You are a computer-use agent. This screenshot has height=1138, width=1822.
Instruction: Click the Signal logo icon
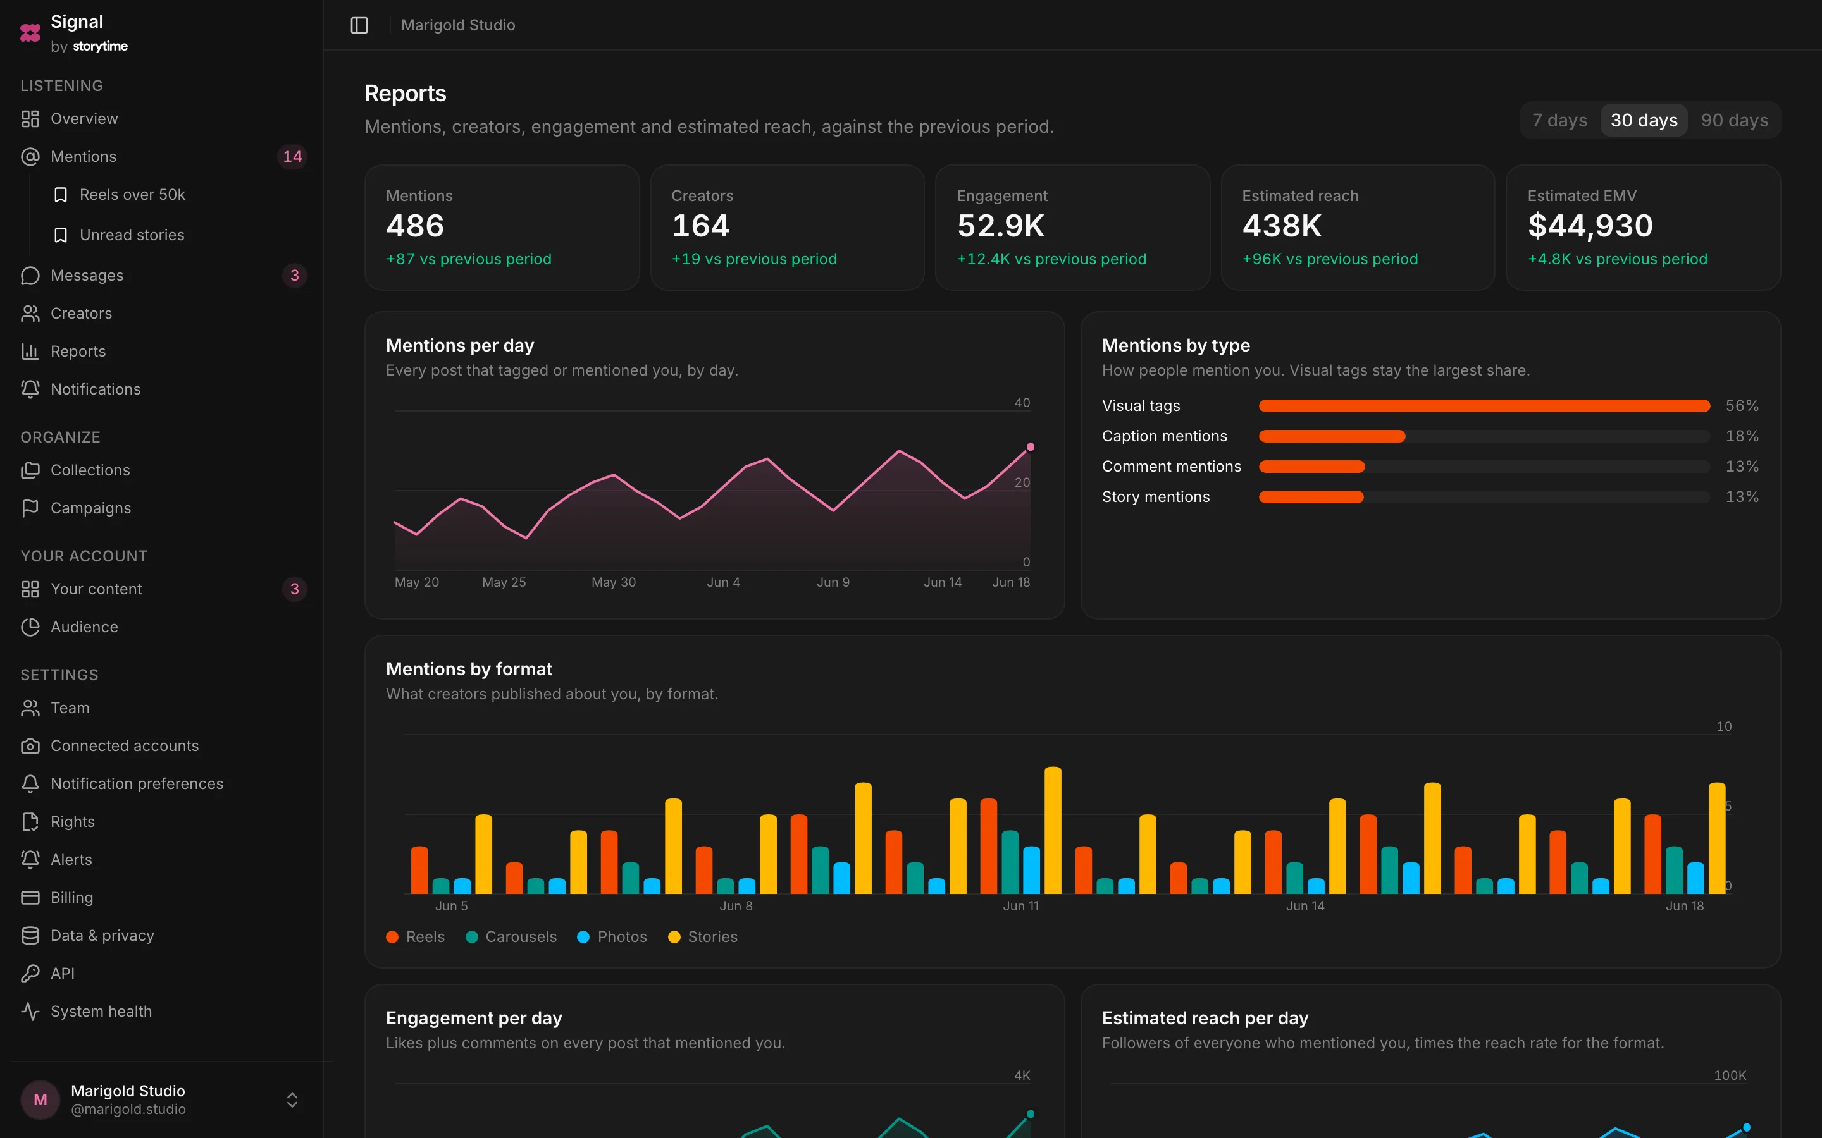(30, 32)
